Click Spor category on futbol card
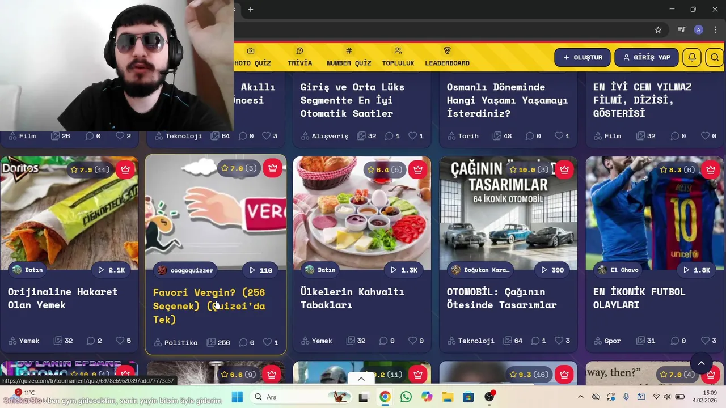Viewport: 726px width, 408px height. (607, 341)
